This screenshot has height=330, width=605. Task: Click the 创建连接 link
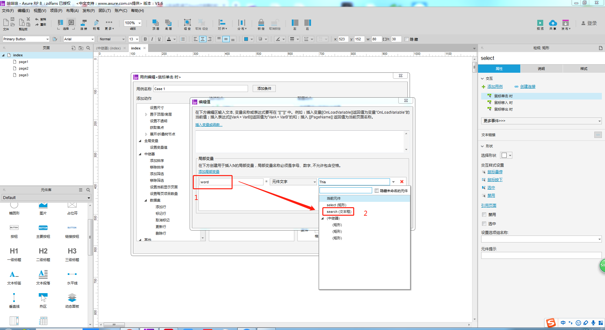(527, 87)
